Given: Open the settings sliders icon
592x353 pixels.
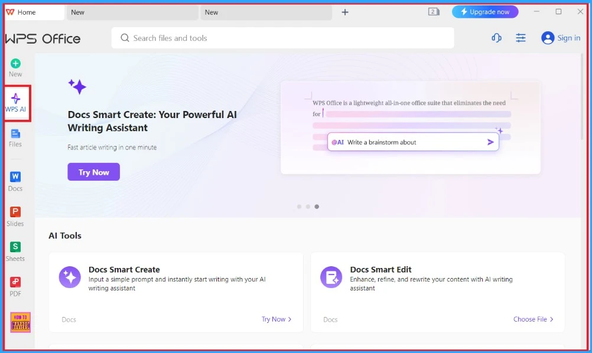Looking at the screenshot, I should (521, 38).
